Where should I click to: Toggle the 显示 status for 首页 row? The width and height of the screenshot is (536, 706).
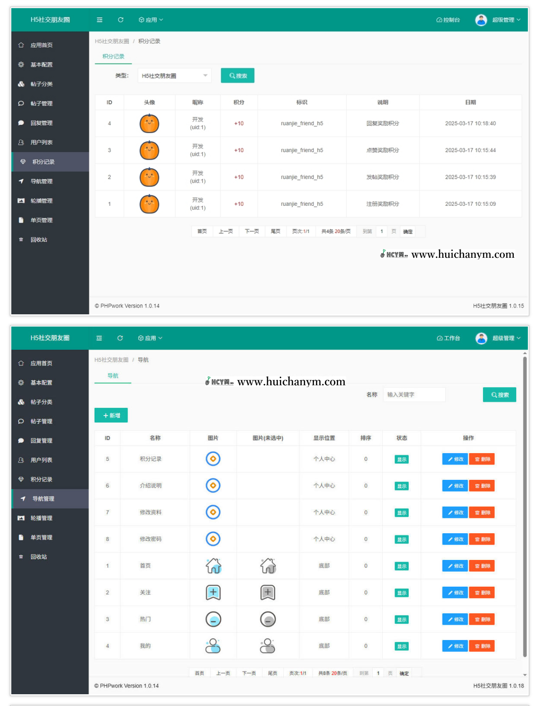[401, 566]
